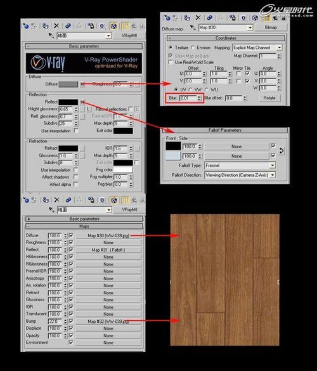Click the Make Unique icon in map toolbar
The image size is (317, 371).
[221, 18]
